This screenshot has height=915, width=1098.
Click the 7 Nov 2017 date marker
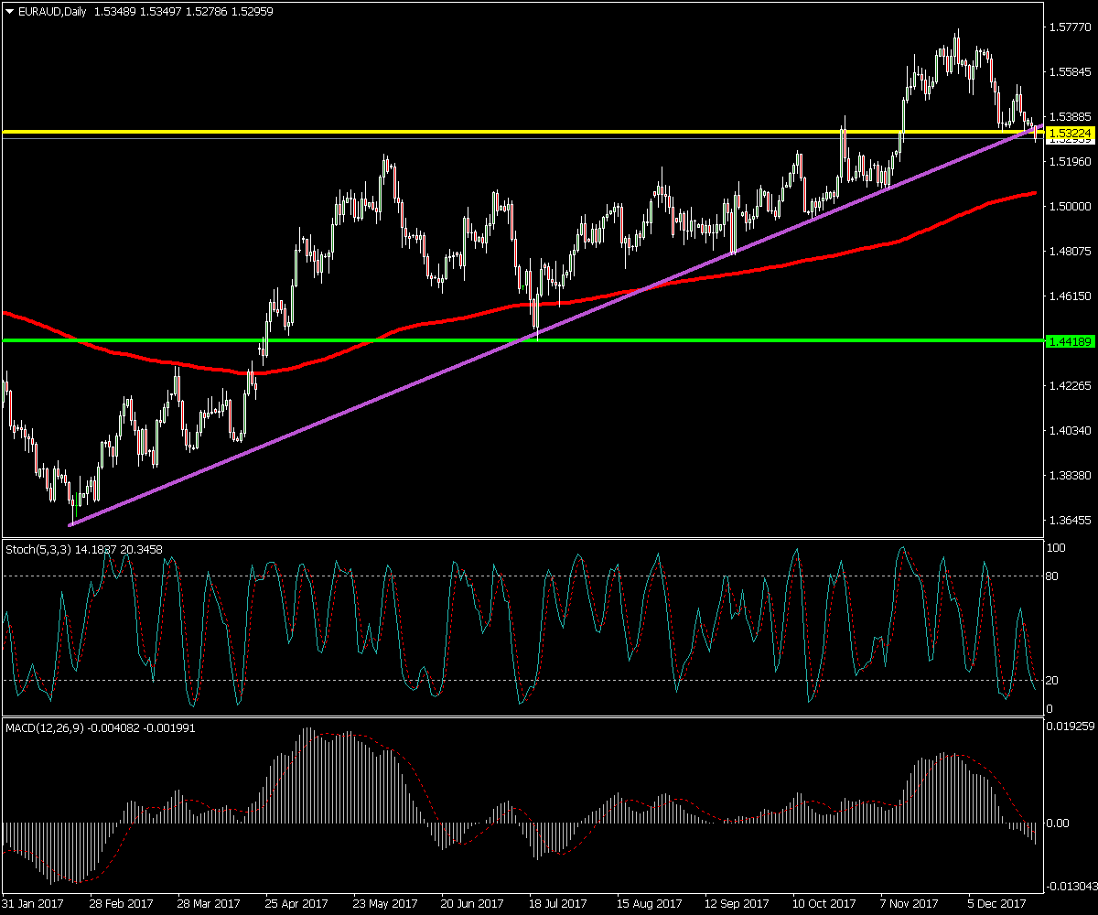[x=910, y=902]
